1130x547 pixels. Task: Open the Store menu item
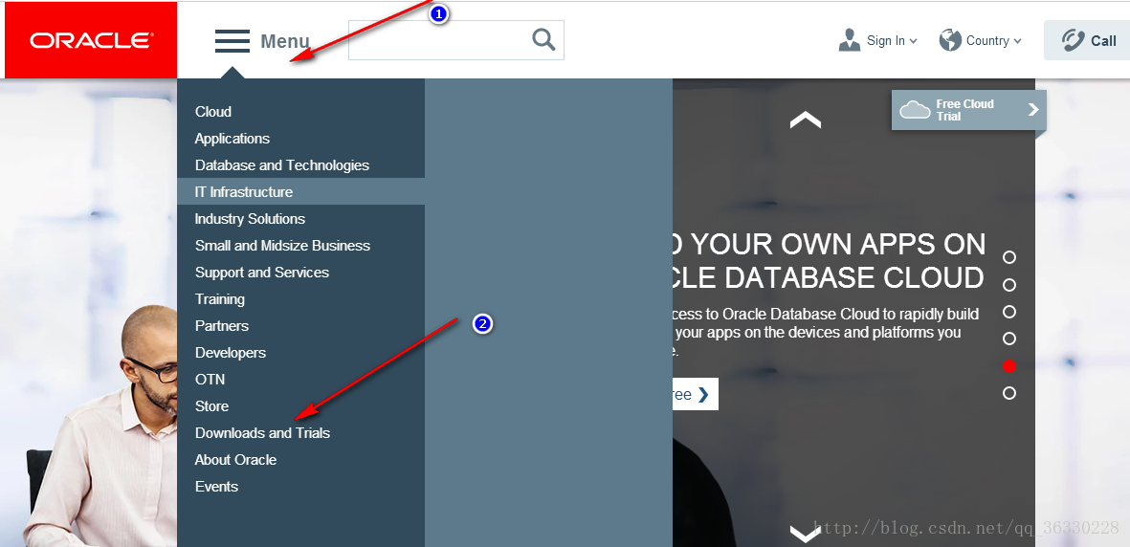(x=211, y=405)
